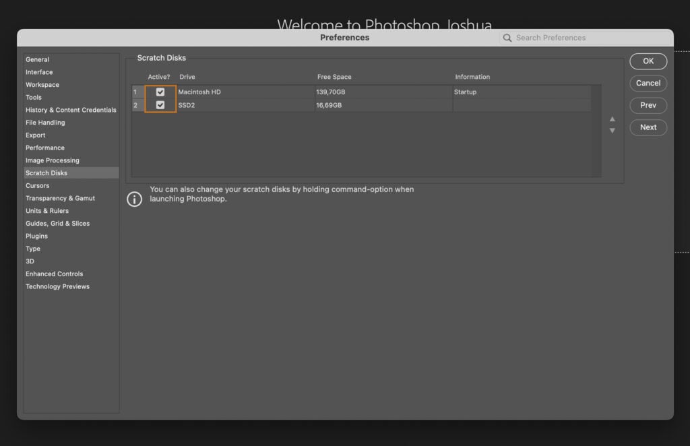The image size is (690, 446).
Task: Discard changes by clicking Cancel
Action: click(648, 83)
